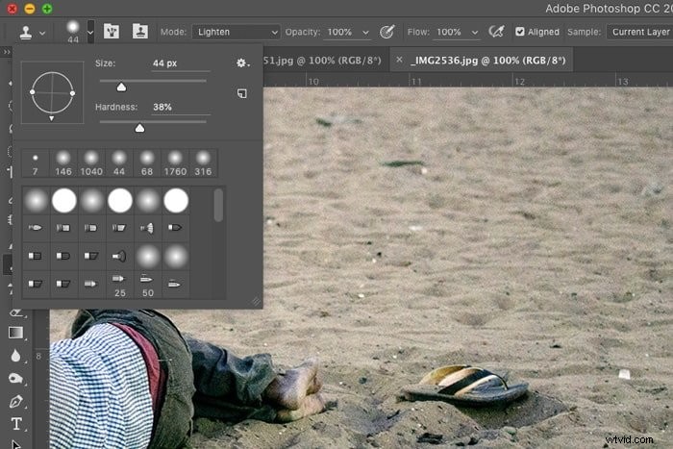Select the Path Selection arrow tool
This screenshot has width=673, height=449.
point(16,444)
